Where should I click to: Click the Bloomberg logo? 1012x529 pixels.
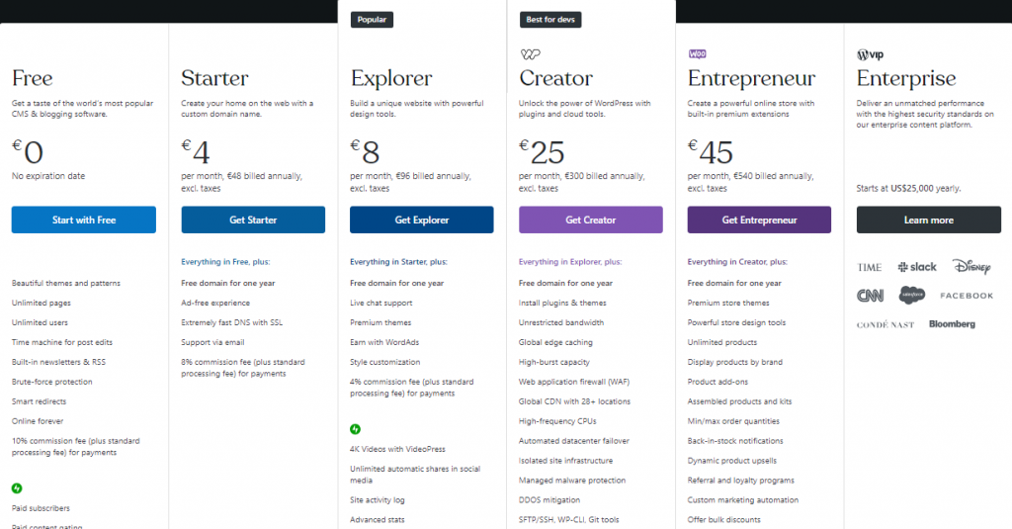tap(952, 324)
